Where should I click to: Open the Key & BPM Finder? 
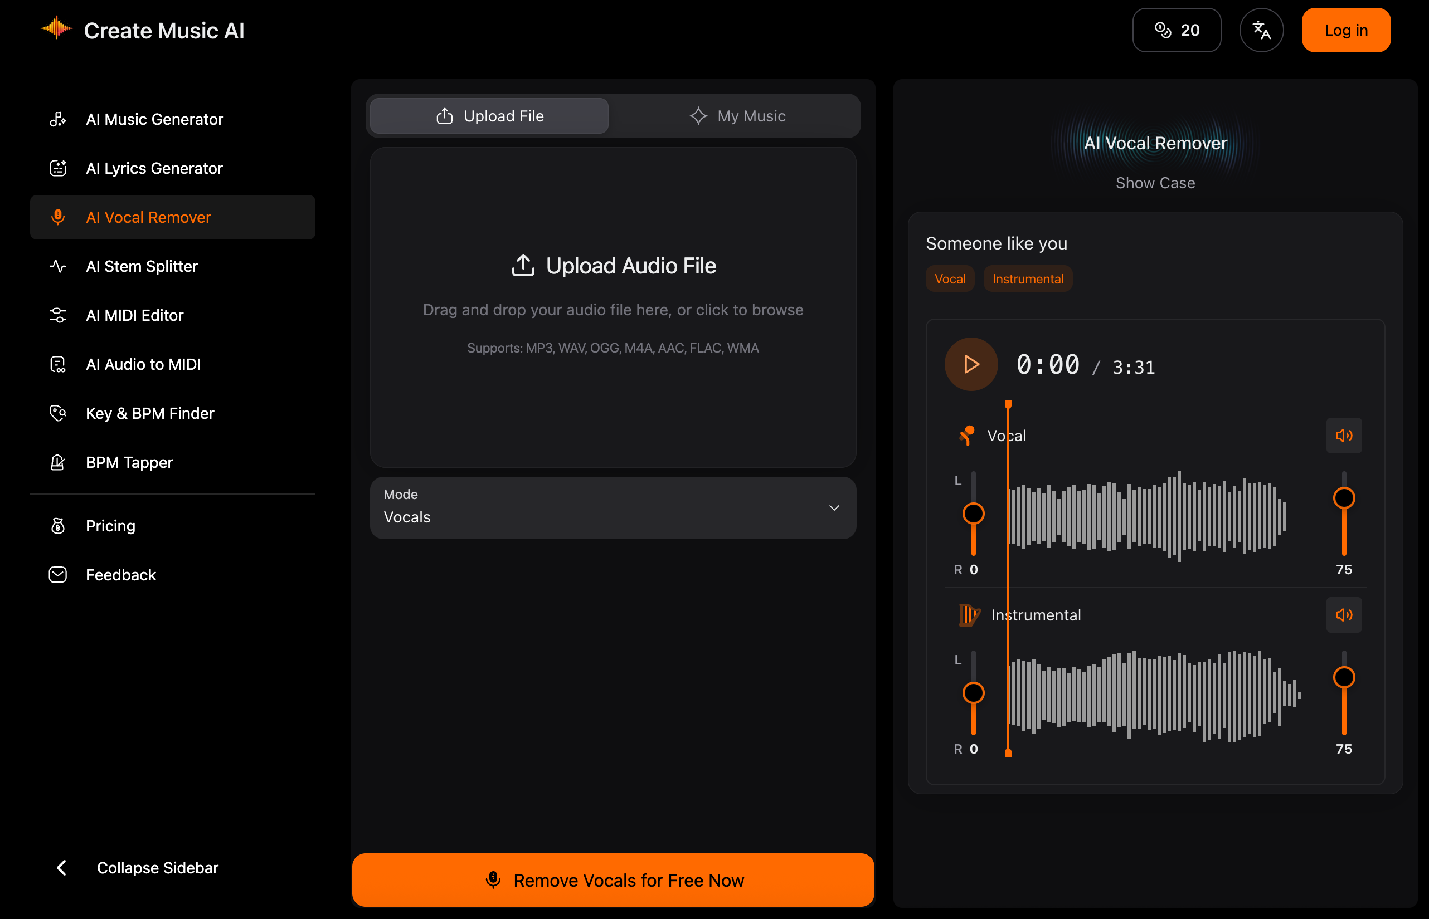tap(150, 413)
